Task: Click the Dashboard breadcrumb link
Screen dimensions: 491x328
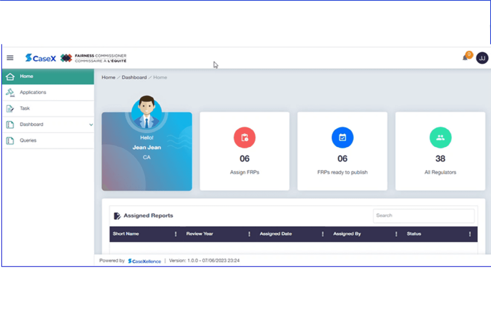Action: tap(134, 77)
